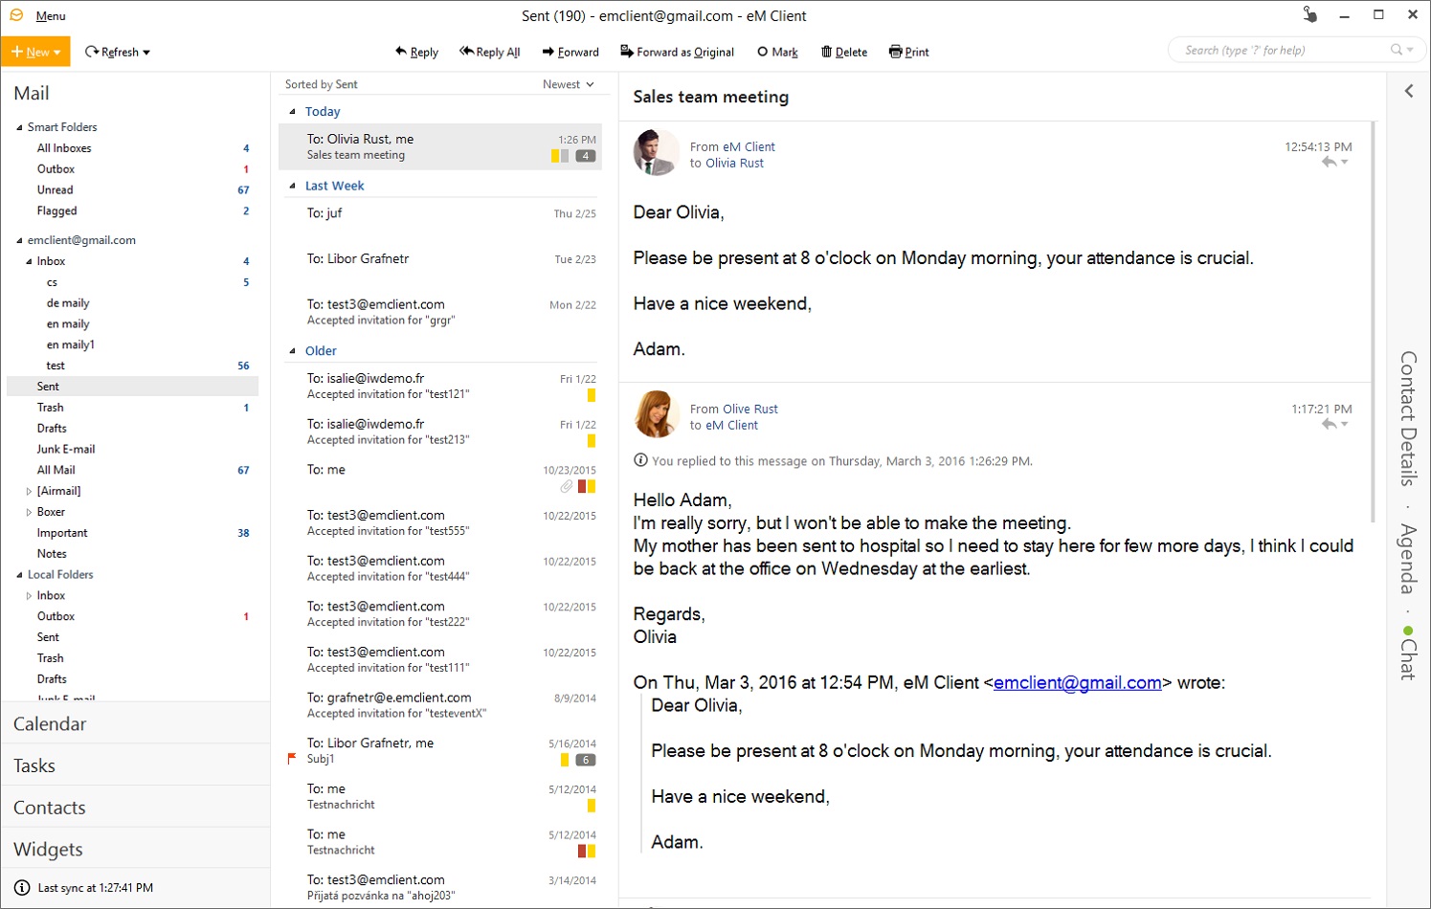This screenshot has width=1431, height=909.
Task: Click Forward in the toolbar
Action: pos(570,52)
